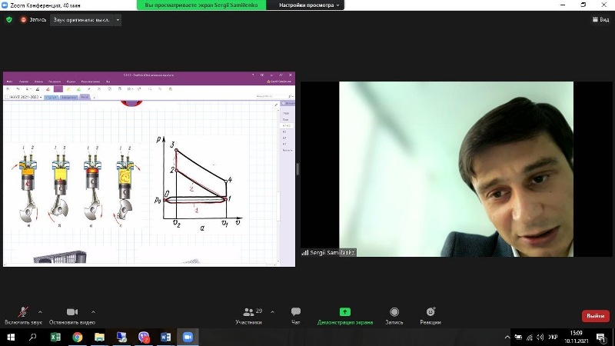The height and width of the screenshot is (346, 615).
Task: Open File Explorer from taskbar
Action: [x=99, y=337]
